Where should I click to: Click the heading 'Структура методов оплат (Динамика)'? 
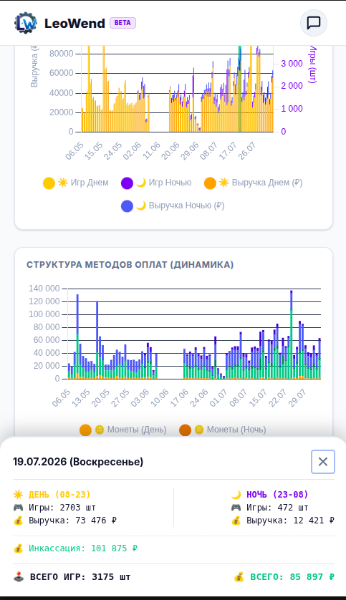coord(130,265)
